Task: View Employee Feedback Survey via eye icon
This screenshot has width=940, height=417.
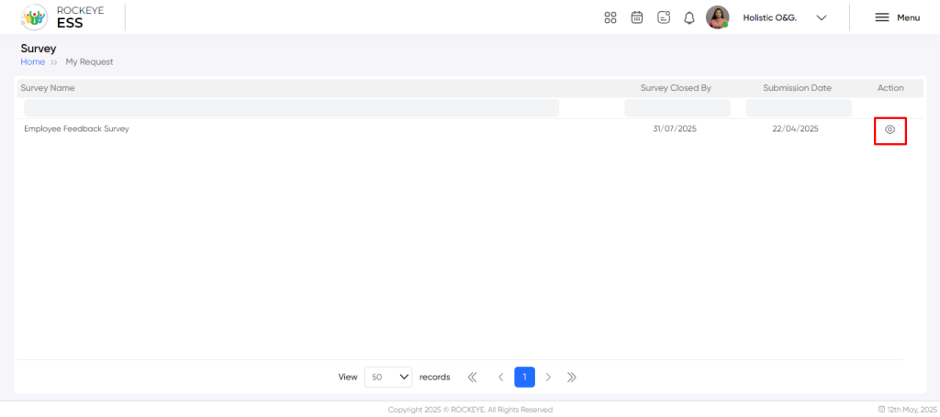Action: click(x=890, y=129)
